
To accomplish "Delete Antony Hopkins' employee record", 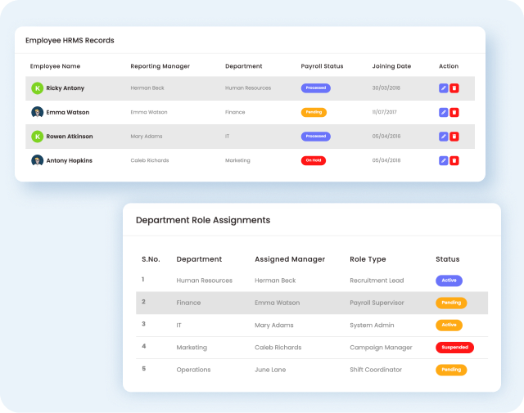I will pos(454,160).
